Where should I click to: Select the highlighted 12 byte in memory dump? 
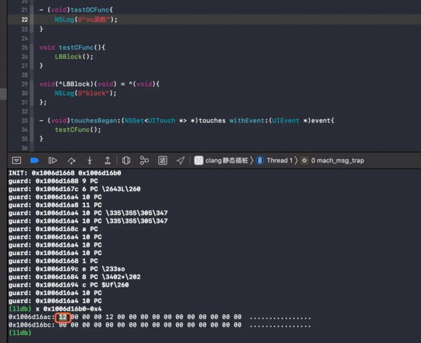[x=63, y=317]
